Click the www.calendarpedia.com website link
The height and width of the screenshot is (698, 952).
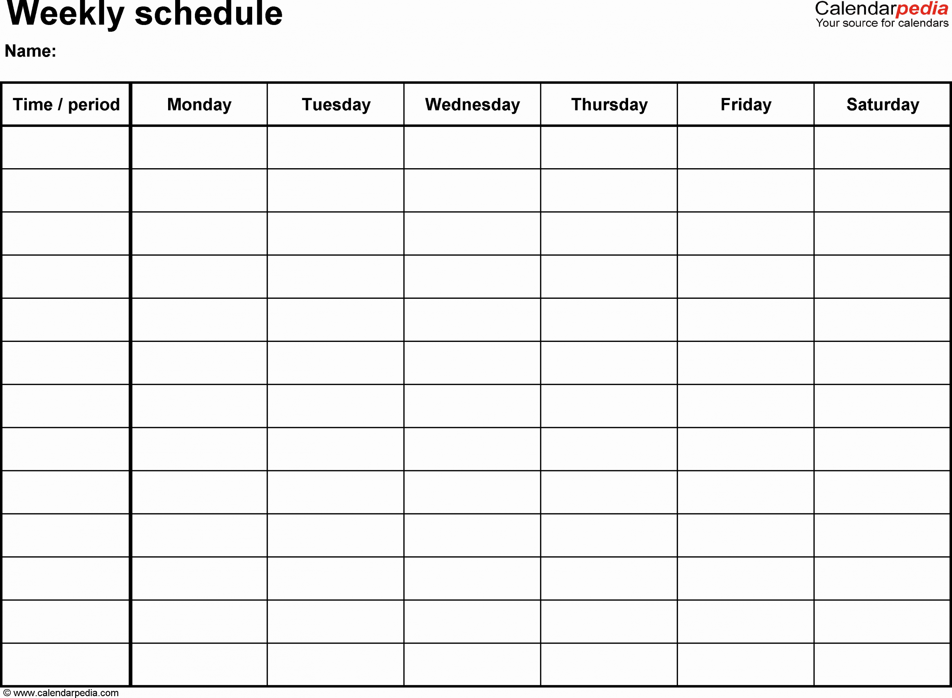(74, 691)
